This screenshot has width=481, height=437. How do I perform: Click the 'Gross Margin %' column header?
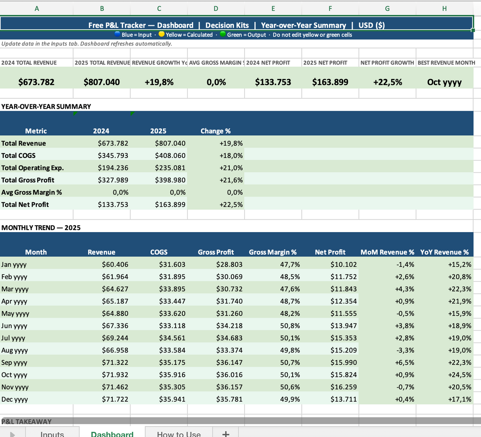[273, 252]
